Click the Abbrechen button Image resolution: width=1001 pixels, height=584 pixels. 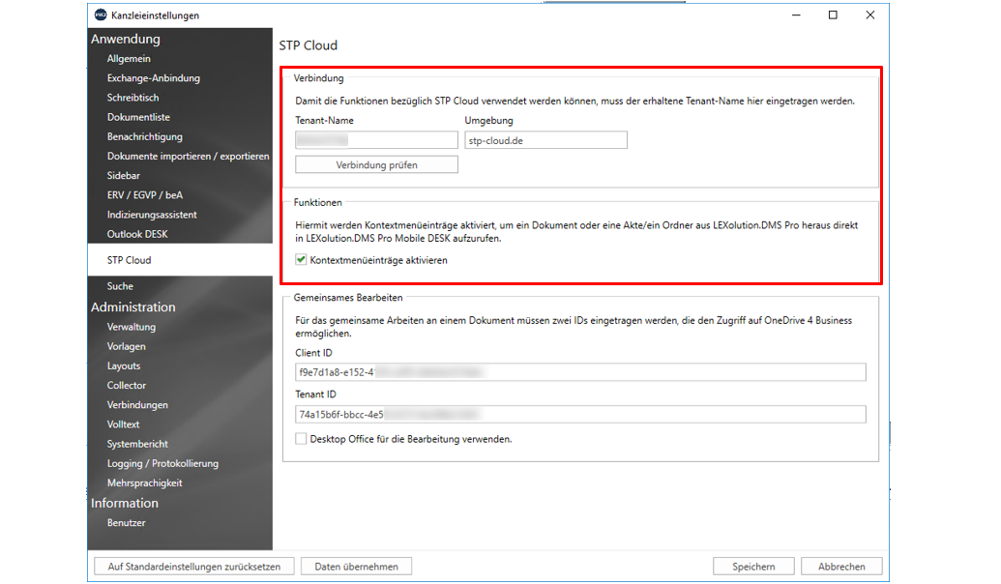[x=842, y=567]
